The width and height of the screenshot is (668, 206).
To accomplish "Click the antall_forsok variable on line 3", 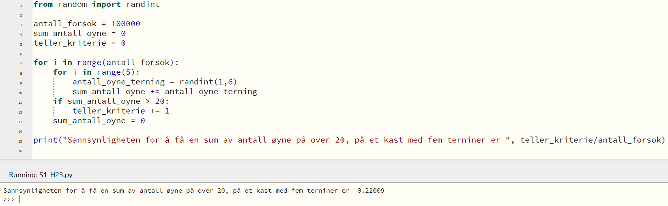I will [65, 24].
